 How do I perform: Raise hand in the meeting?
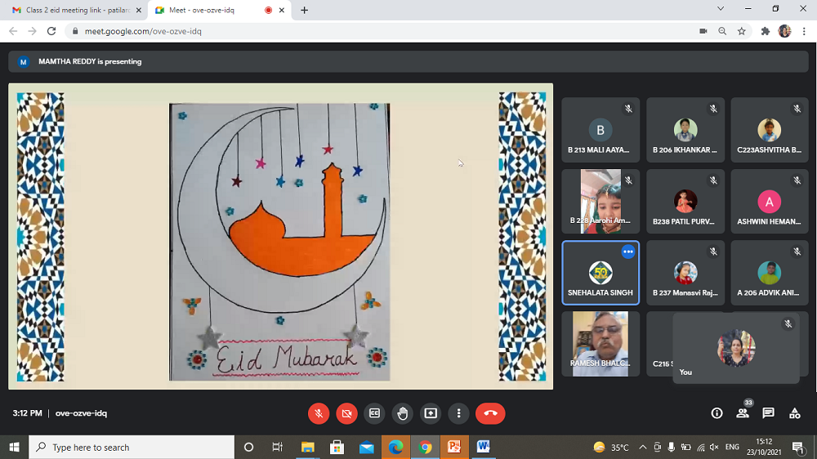click(402, 413)
